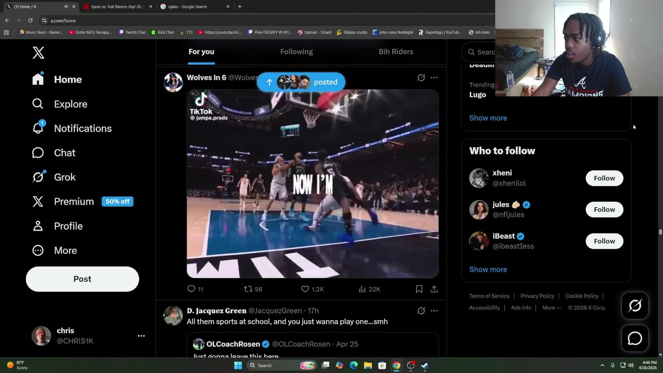Go back with the browser back arrow
663x373 pixels.
[7, 20]
